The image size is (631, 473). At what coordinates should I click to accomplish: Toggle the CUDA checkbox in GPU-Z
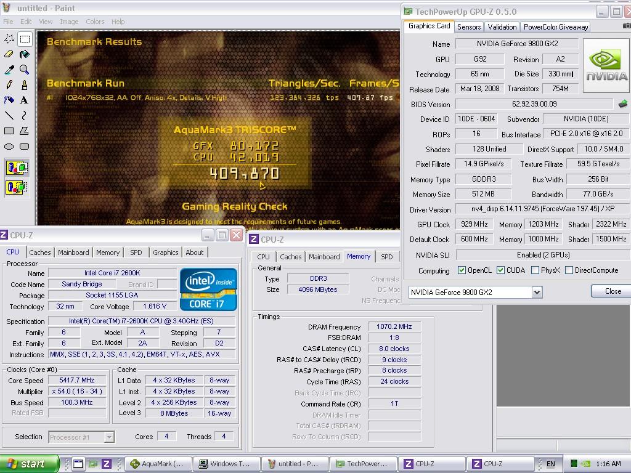[x=500, y=270]
